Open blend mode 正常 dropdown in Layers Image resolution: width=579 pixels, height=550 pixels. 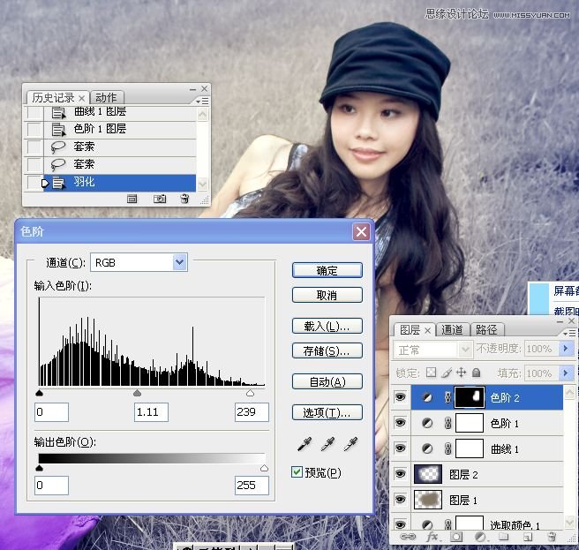(432, 350)
